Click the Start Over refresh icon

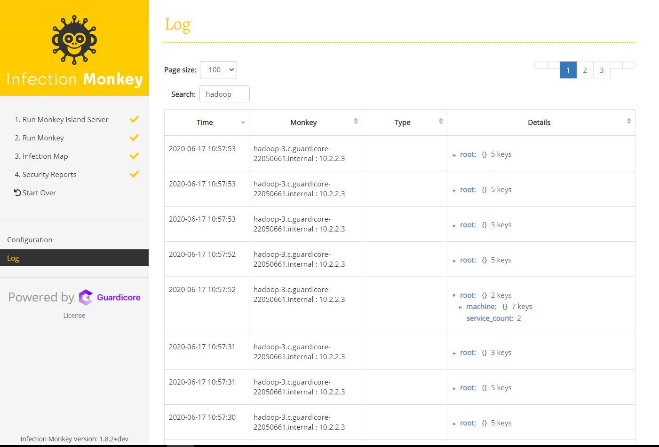tap(17, 193)
